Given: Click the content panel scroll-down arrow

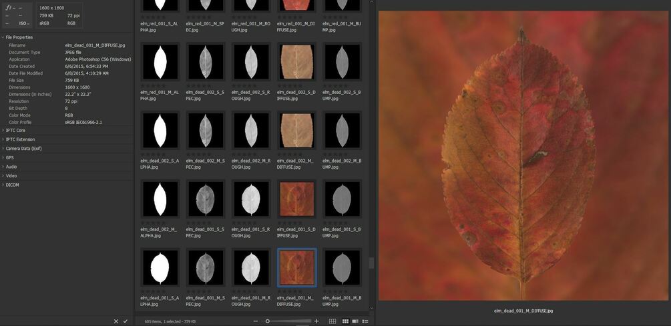Looking at the screenshot, I should click(x=371, y=307).
